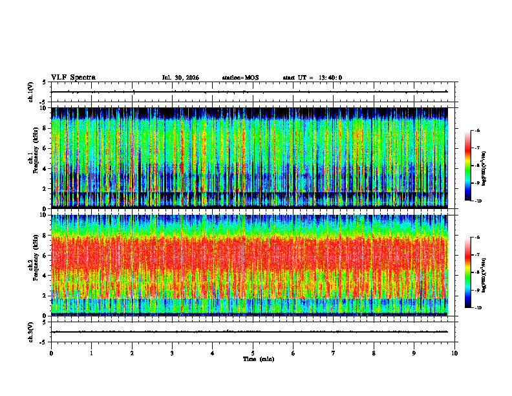Select the Jul. 30, 2026 date label
The height and width of the screenshot is (396, 512).
[180, 78]
